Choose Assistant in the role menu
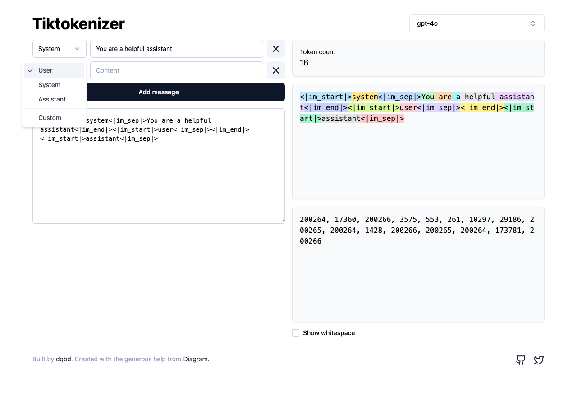The image size is (577, 406). 54,99
